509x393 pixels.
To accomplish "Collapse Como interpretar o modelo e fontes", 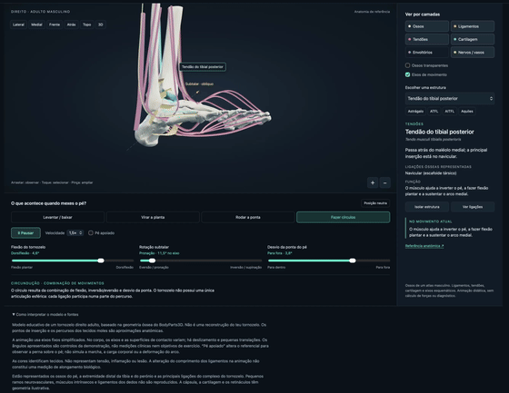I will click(45, 315).
